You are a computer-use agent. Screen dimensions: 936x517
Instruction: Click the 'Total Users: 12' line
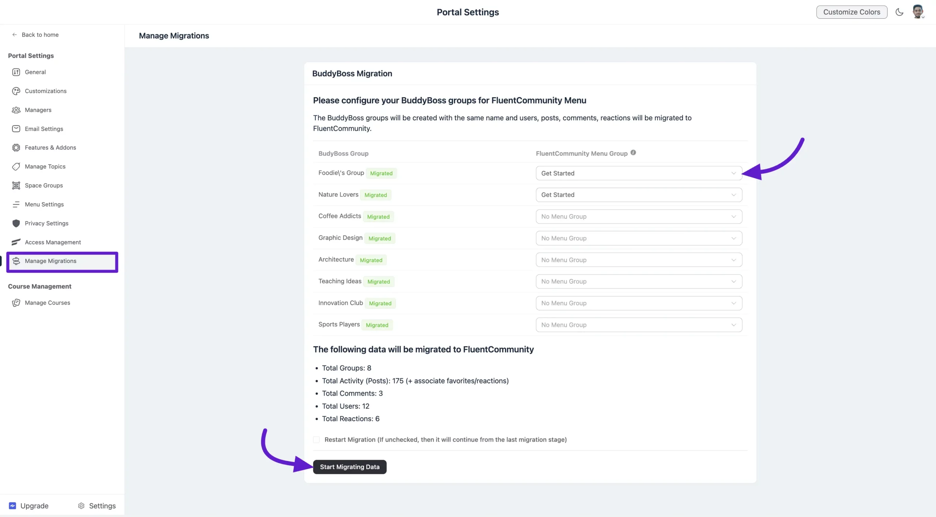pyautogui.click(x=346, y=406)
